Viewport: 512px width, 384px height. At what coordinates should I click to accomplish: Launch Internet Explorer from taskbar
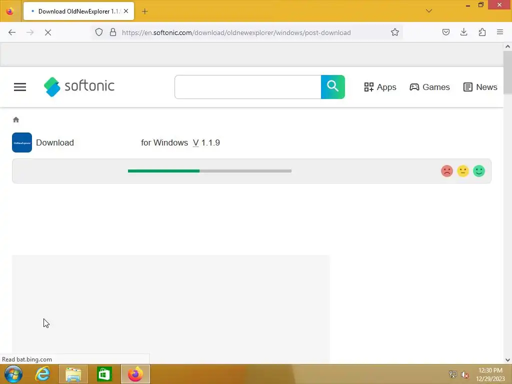tap(43, 374)
